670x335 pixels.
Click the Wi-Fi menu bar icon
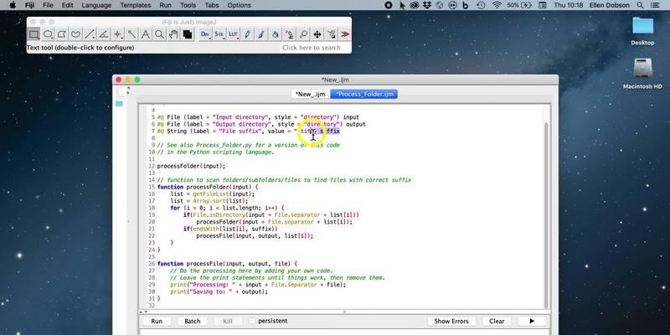tap(497, 5)
